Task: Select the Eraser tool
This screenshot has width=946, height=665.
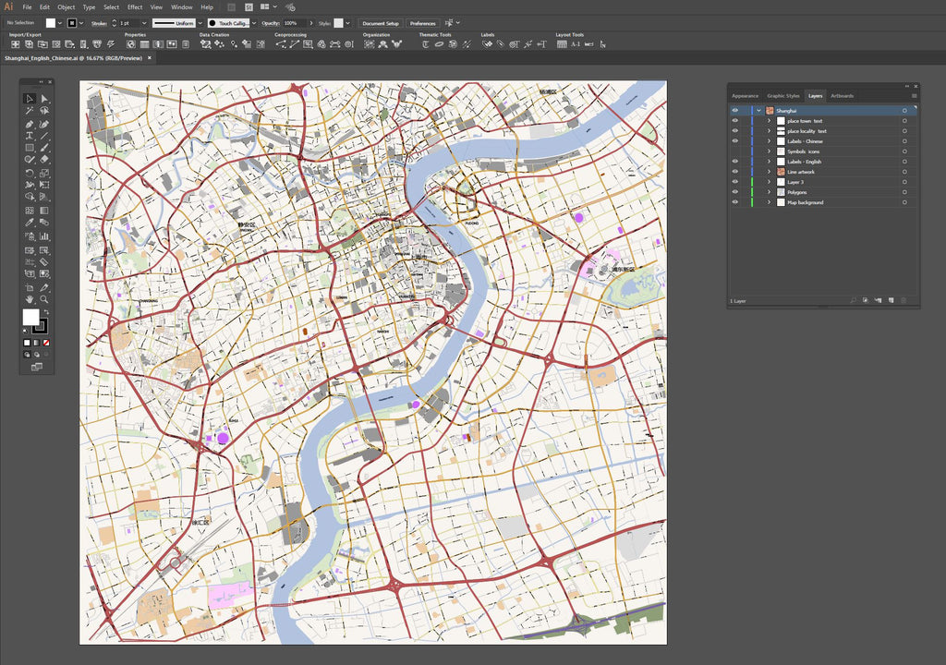Action: pyautogui.click(x=44, y=157)
